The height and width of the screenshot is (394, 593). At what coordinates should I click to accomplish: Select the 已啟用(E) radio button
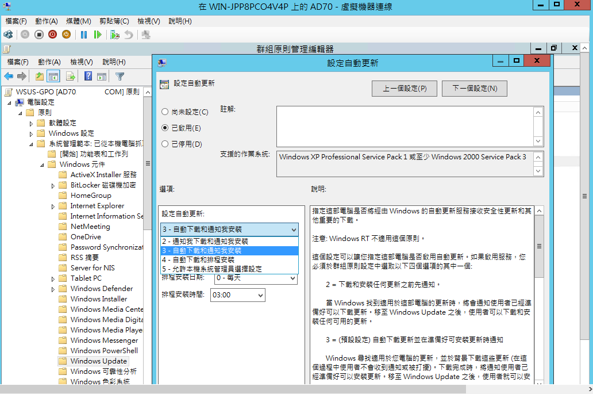pos(165,128)
